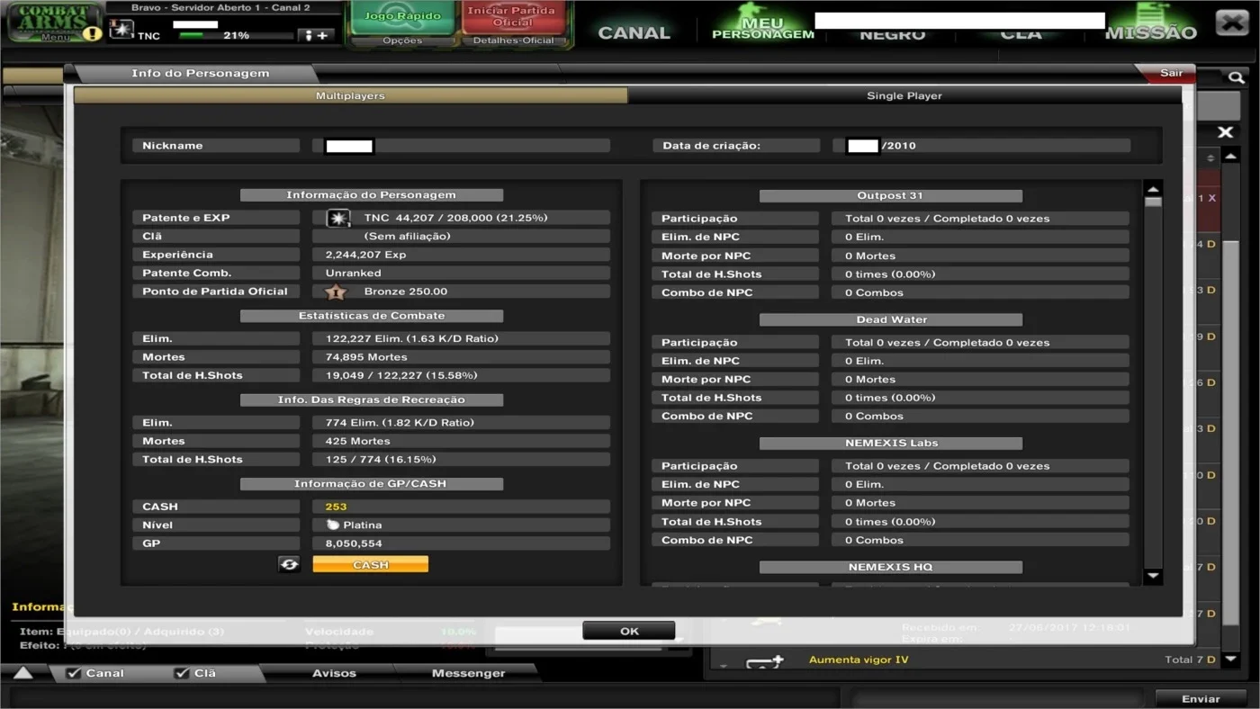
Task: Click the Data de criação date field
Action: [x=981, y=146]
